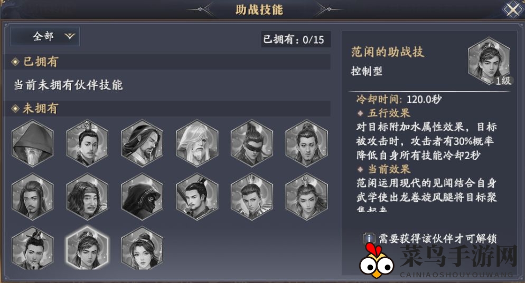Click the 当前效果 heading in skill details
This screenshot has width=525, height=283.
coord(389,169)
